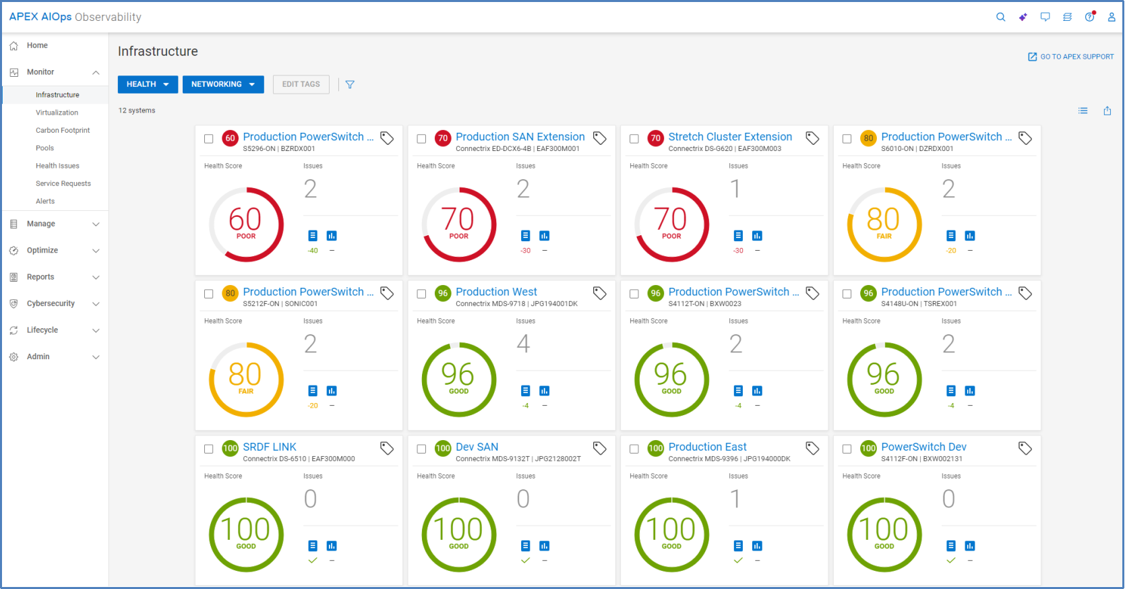Select the Production West checkbox
The image size is (1125, 589).
pyautogui.click(x=421, y=294)
